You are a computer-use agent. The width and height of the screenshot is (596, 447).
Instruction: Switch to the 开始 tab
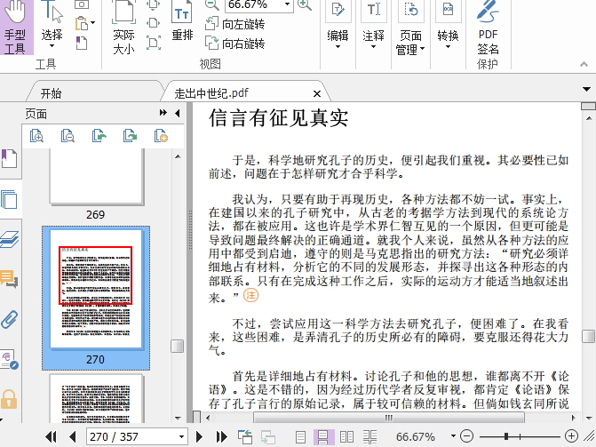[51, 92]
